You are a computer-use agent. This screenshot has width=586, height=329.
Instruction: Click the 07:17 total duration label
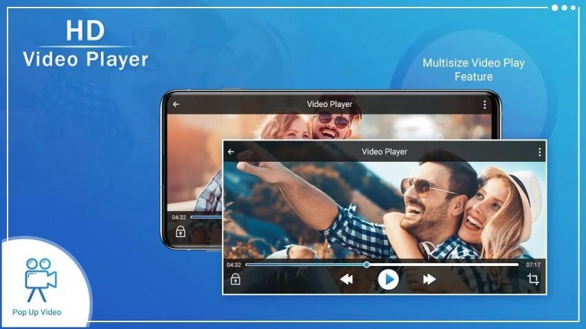pos(533,265)
